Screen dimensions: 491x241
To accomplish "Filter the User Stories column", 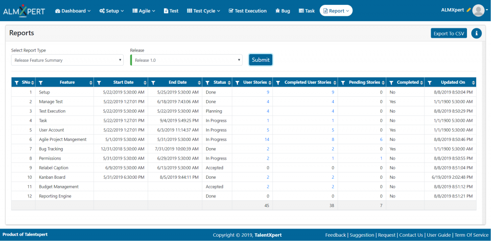I will pos(237,82).
